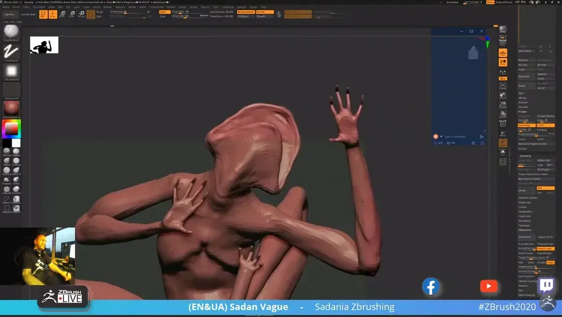The image size is (562, 317).
Task: Click the Rotate transform icon in top toolbar
Action: pyautogui.click(x=81, y=15)
